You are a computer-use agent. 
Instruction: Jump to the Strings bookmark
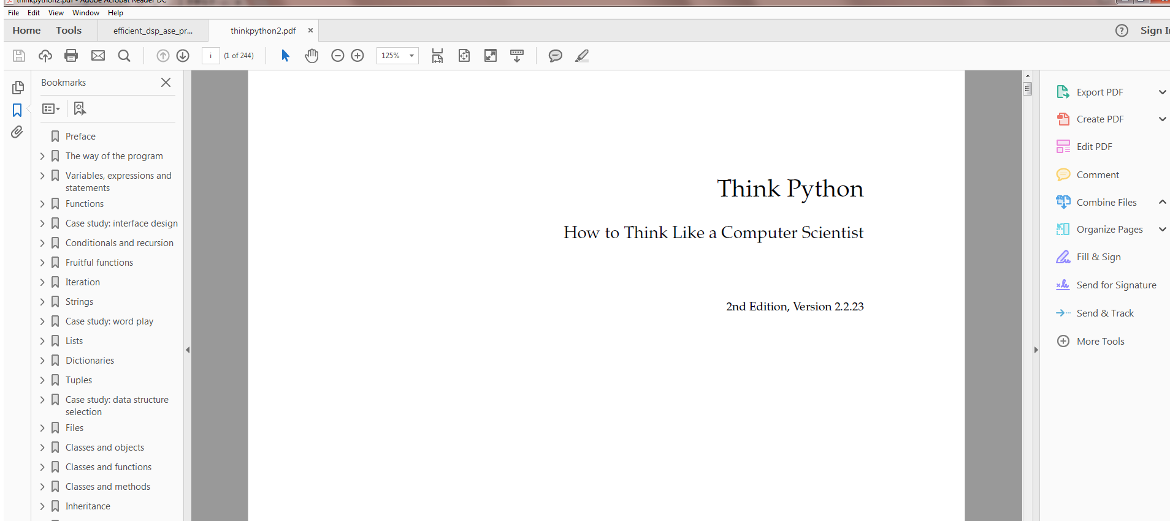point(79,302)
